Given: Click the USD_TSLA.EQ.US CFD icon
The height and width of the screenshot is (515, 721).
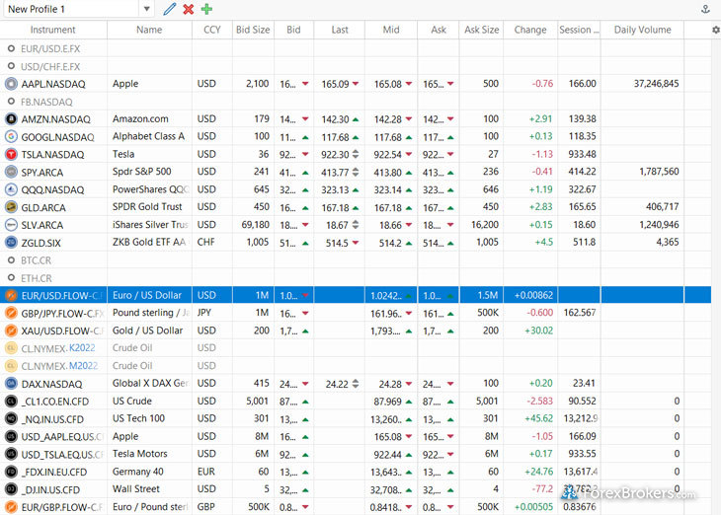Looking at the screenshot, I should coord(11,455).
